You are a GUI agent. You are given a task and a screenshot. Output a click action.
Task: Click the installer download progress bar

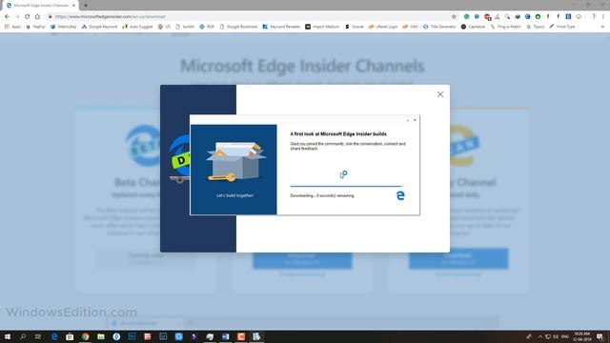(x=346, y=187)
